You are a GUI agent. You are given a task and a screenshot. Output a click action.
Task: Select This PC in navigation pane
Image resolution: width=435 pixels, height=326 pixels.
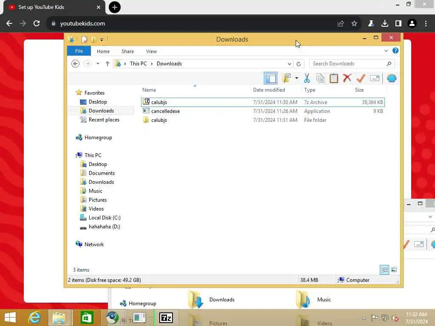pos(93,155)
